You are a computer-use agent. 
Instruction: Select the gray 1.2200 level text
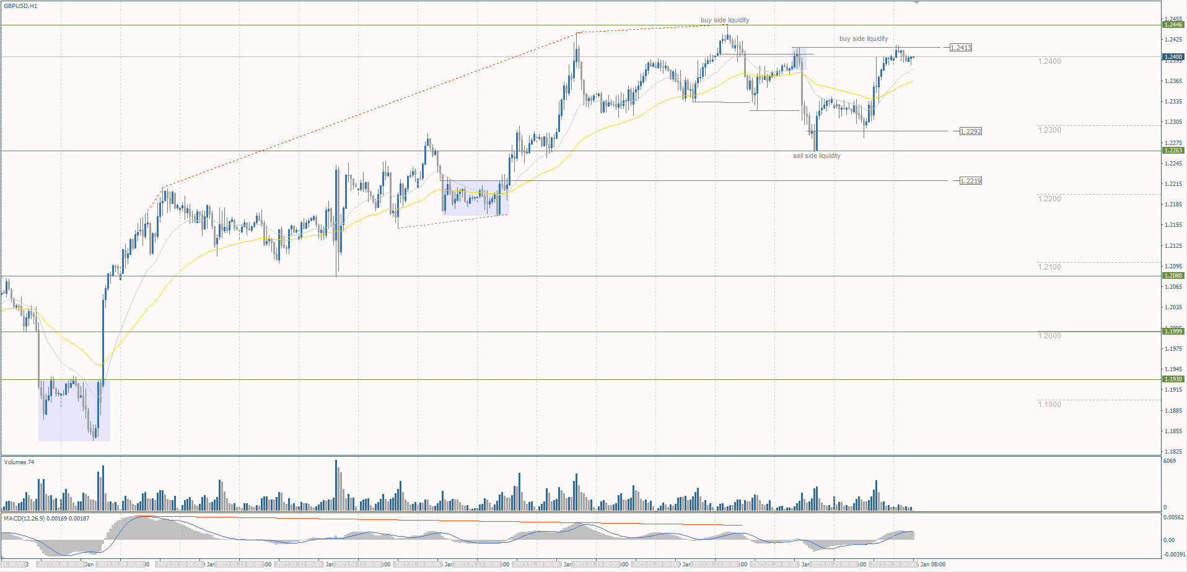1049,199
